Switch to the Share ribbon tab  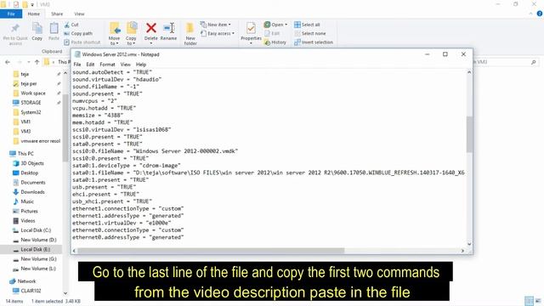click(57, 14)
